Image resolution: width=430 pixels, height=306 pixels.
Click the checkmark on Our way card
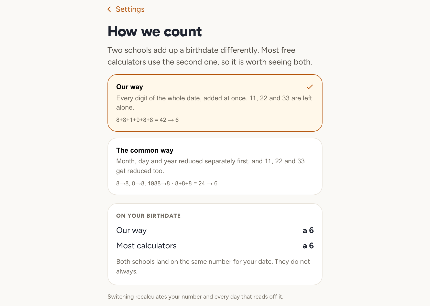pyautogui.click(x=310, y=87)
